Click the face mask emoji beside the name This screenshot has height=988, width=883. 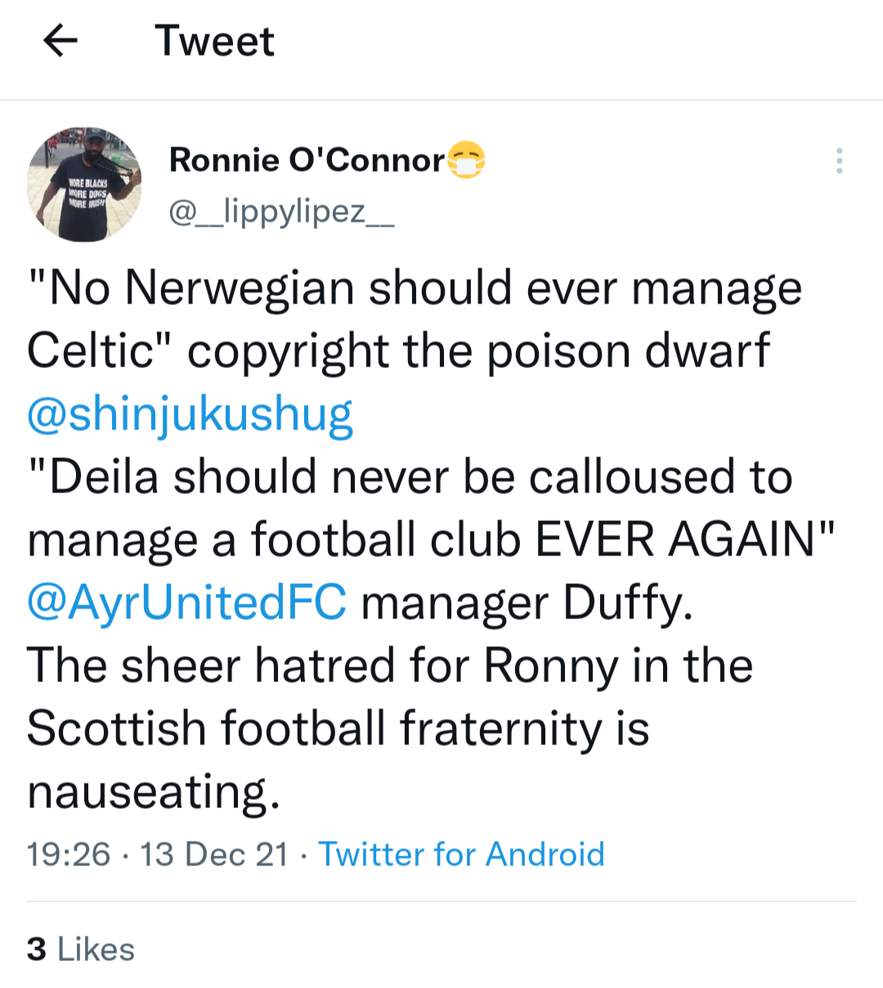click(467, 160)
